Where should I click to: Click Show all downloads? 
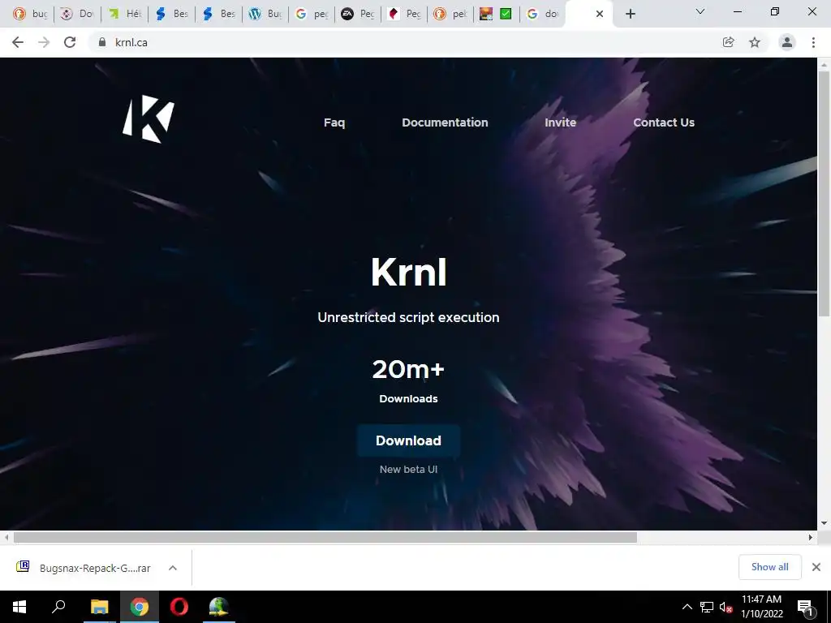769,567
